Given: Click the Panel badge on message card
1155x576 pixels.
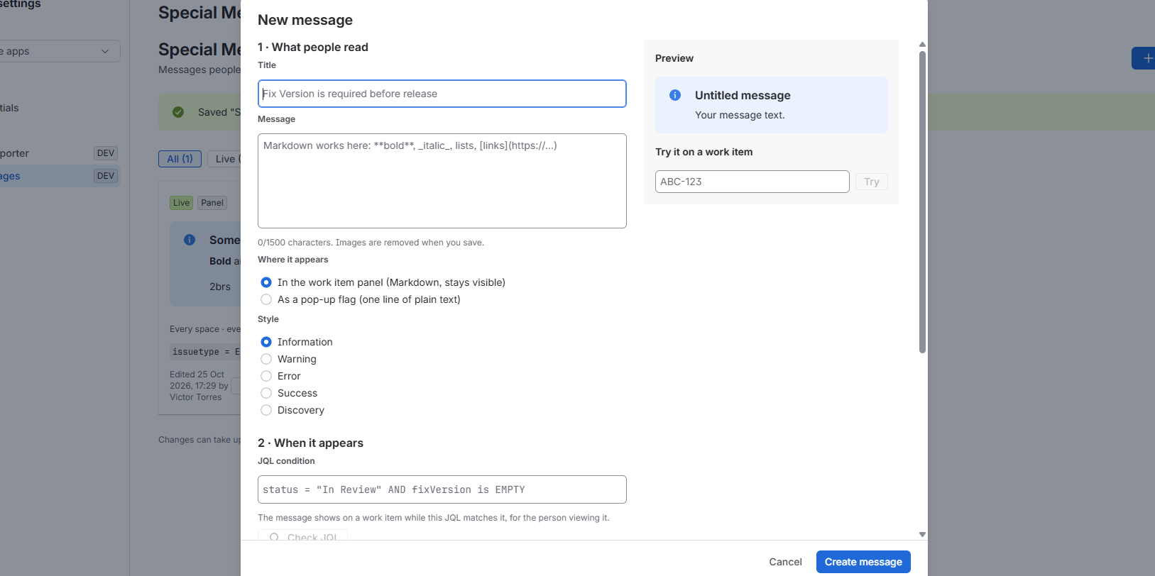Looking at the screenshot, I should click(x=212, y=203).
